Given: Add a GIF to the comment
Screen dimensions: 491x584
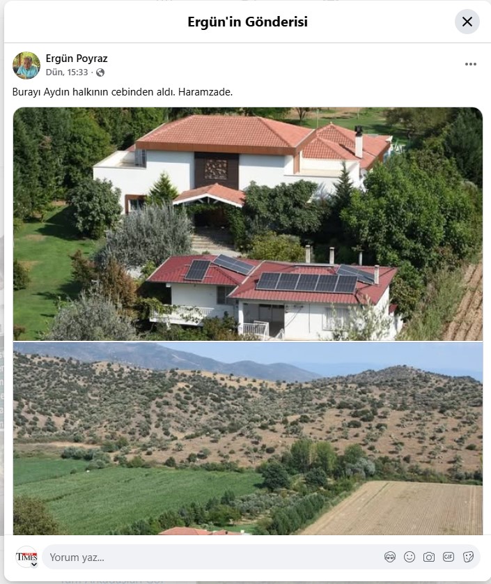Looking at the screenshot, I should point(449,558).
